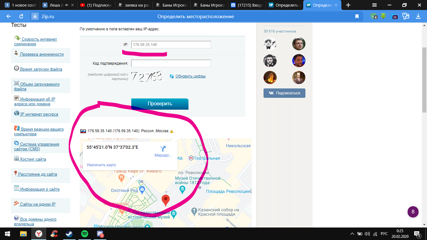Viewport: 427px width, 240px height.
Task: Switch to '(1) Подписки' YouTube tab
Action: 96,5
